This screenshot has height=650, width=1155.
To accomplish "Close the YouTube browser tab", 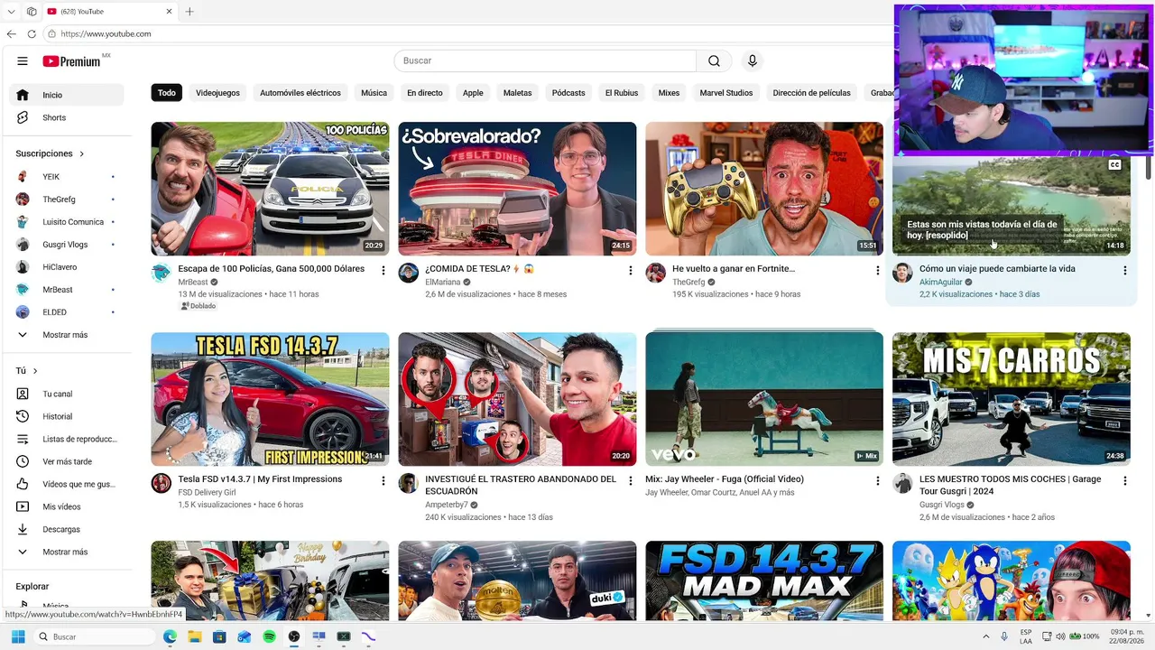I will pos(169,12).
